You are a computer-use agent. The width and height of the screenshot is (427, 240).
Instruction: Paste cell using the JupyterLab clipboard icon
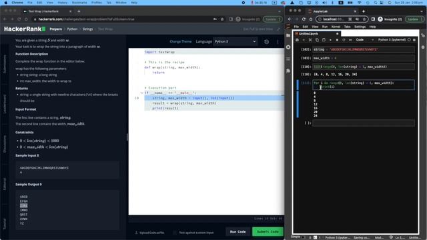pos(324,40)
